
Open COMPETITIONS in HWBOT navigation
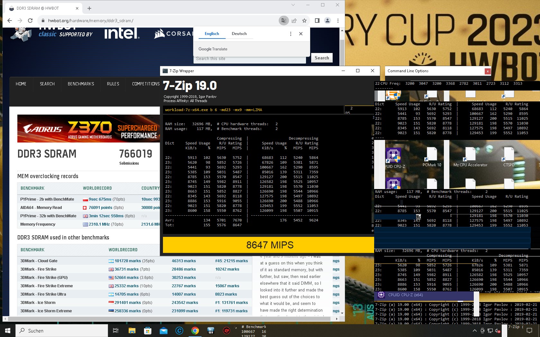point(146,84)
